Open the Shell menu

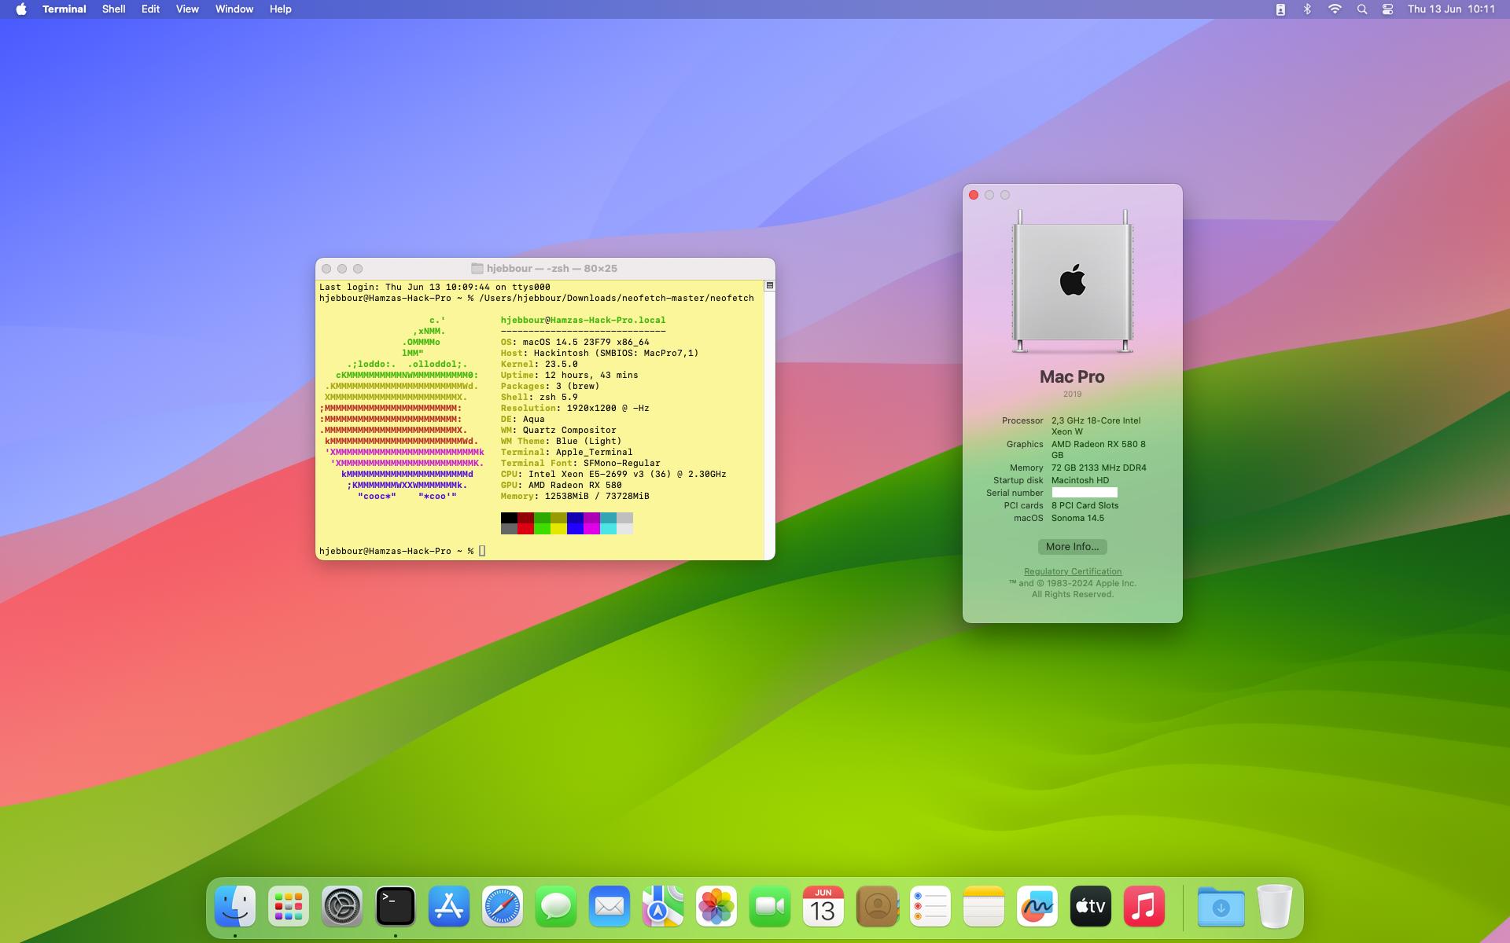(113, 9)
